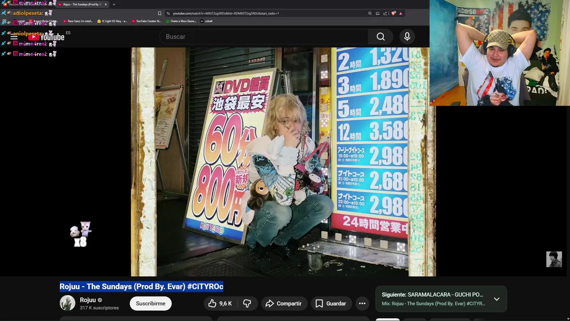This screenshot has height=321, width=570.
Task: Click the Mix: Rojuu - The Sundays text
Action: pyautogui.click(x=433, y=304)
